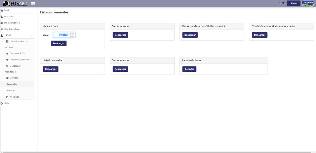The width and height of the screenshot is (316, 153).
Task: Click the 22596 text in top bar
Action: click(282, 3)
